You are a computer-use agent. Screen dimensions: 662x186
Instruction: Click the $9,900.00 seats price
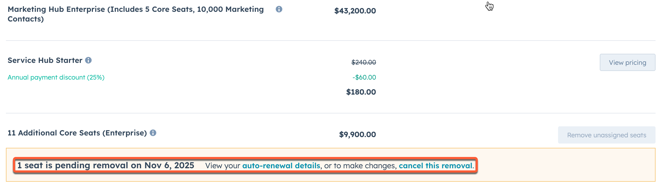click(x=357, y=134)
